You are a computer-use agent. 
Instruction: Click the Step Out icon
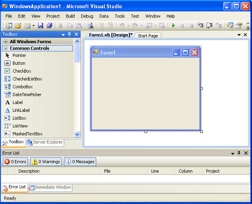218,25
